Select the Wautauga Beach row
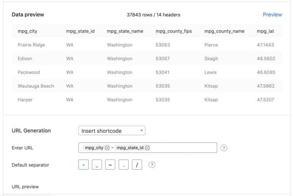The height and width of the screenshot is (196, 293). (x=147, y=86)
